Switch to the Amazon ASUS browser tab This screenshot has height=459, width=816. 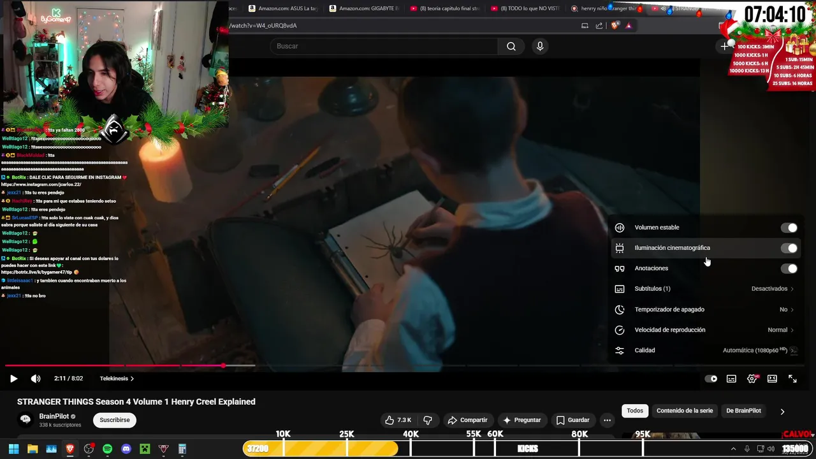283,8
